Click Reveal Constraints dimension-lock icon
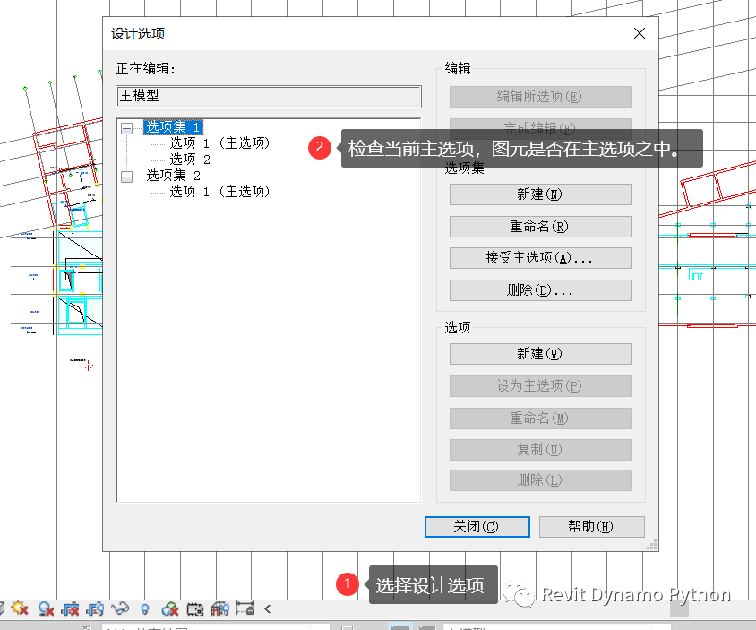756x630 pixels. tap(245, 608)
